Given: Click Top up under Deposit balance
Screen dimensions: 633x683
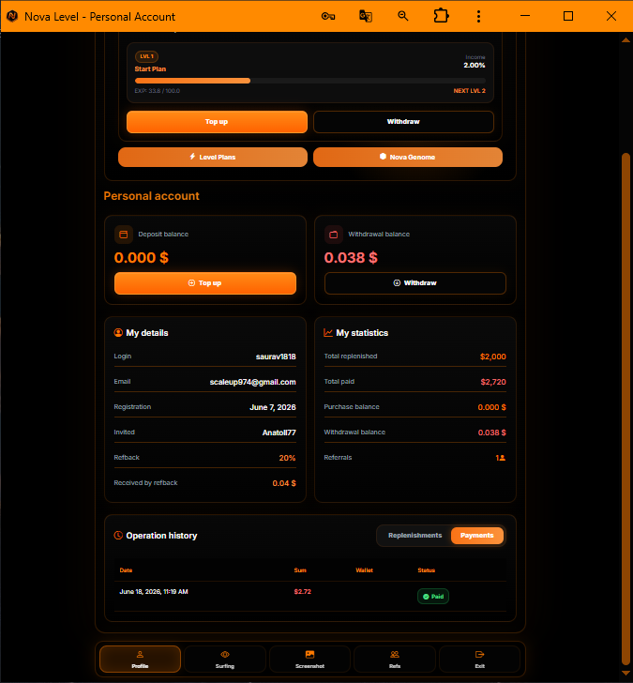Looking at the screenshot, I should point(205,283).
